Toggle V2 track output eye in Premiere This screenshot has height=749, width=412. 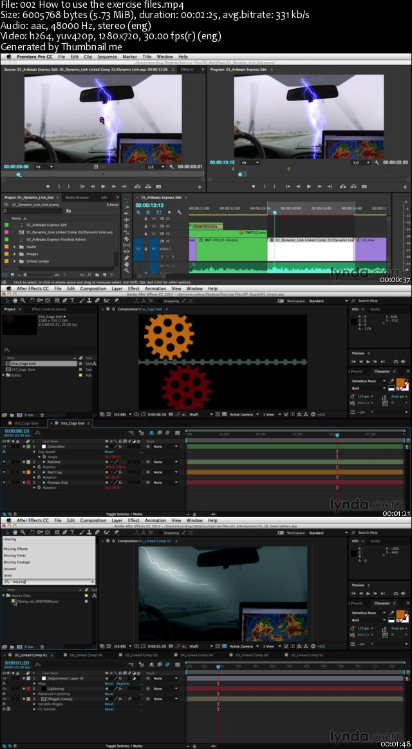click(167, 234)
